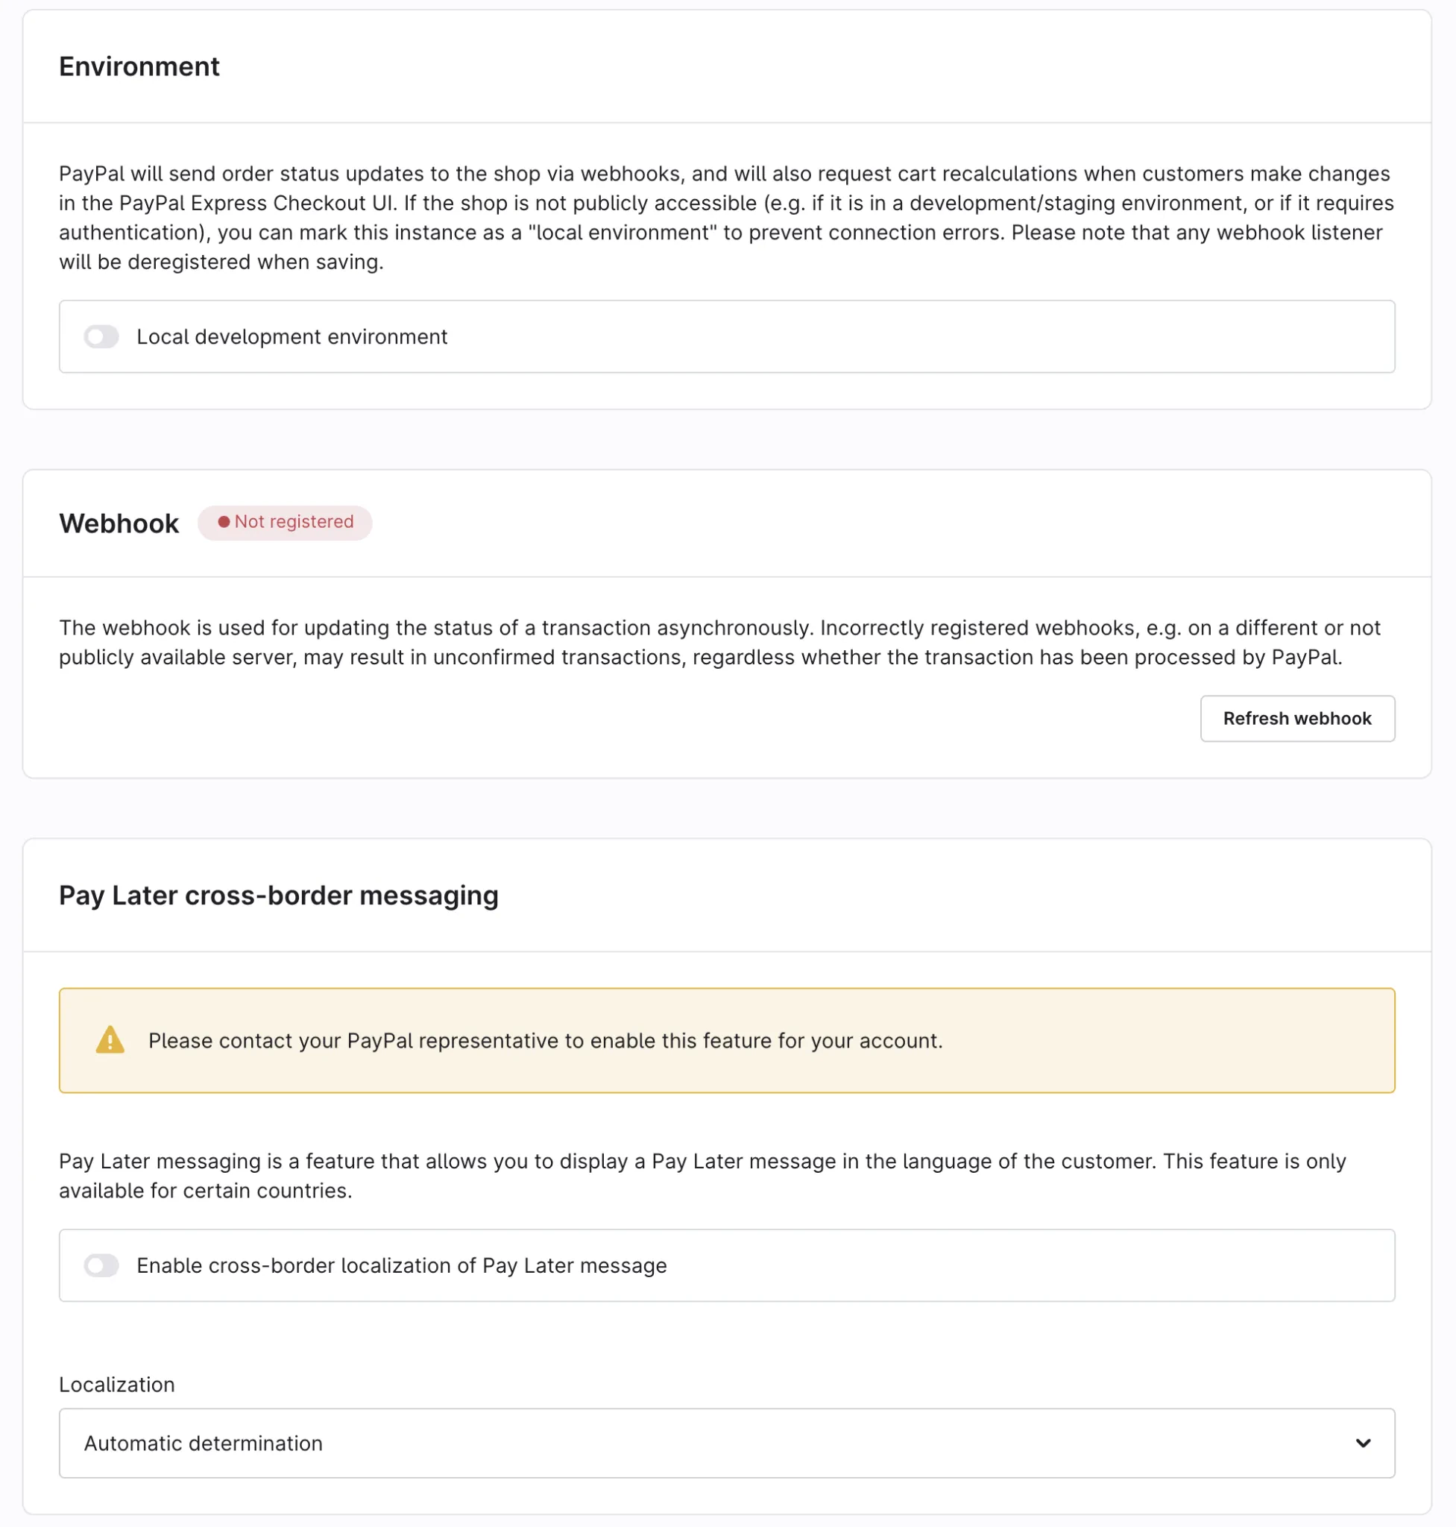1456x1527 pixels.
Task: Enable cross-border localization of Pay Later message switch
Action: 101,1265
